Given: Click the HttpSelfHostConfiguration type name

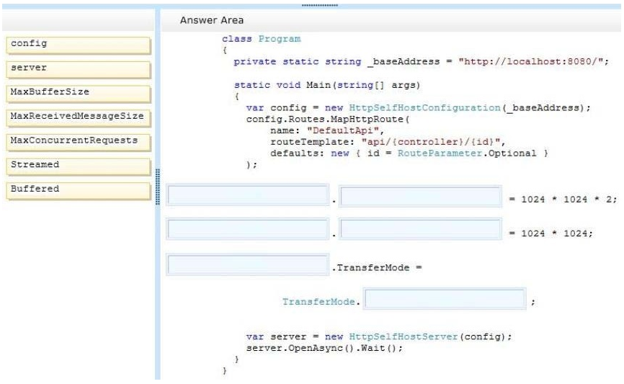Looking at the screenshot, I should coord(424,108).
